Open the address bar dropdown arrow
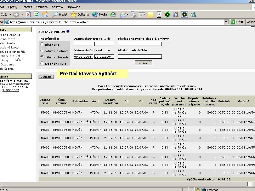The height and width of the screenshot is (191, 255). 226,22
